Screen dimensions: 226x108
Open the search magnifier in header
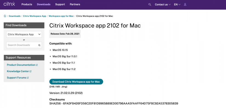pos(150,5)
